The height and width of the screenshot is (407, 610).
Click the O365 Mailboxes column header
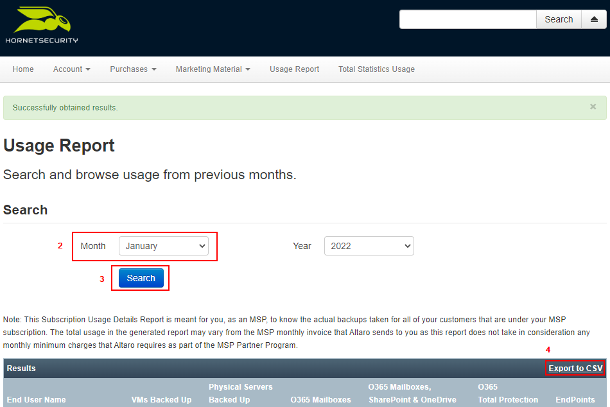tap(320, 399)
